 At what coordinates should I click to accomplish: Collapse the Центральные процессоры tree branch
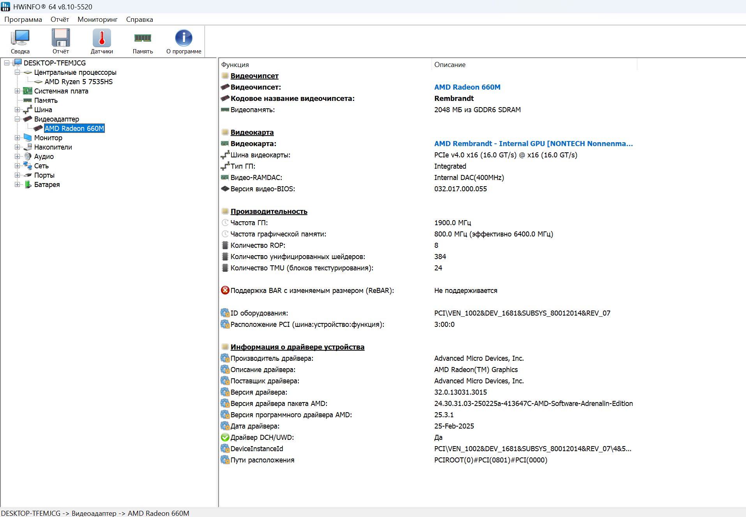18,72
